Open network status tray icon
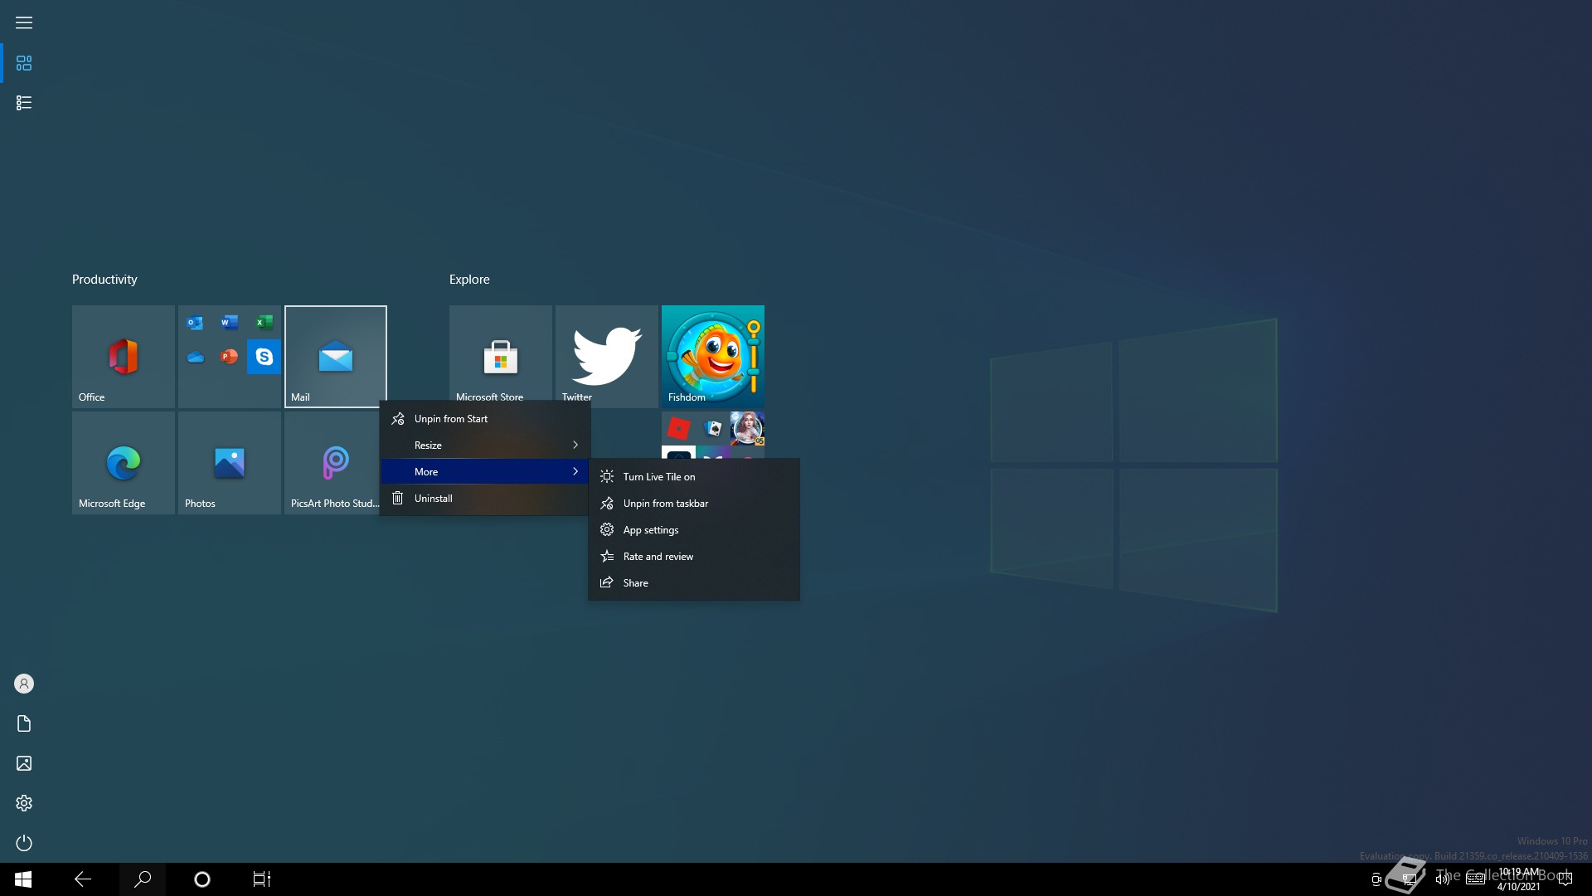The height and width of the screenshot is (896, 1592). [1409, 879]
